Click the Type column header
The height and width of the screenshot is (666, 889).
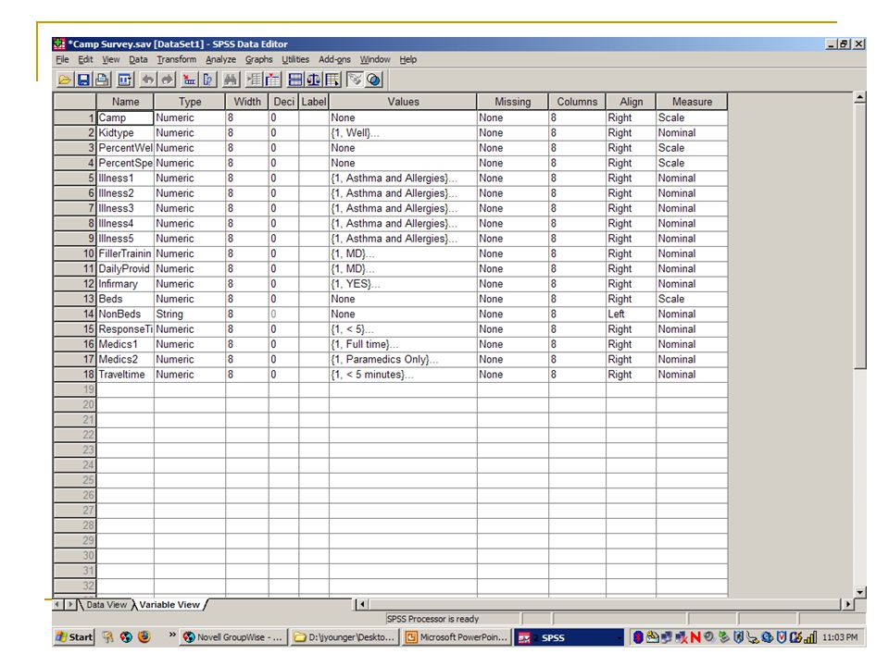click(190, 102)
